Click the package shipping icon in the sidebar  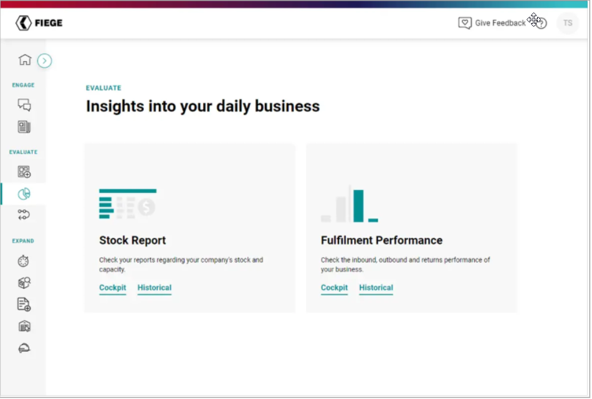coord(24,282)
